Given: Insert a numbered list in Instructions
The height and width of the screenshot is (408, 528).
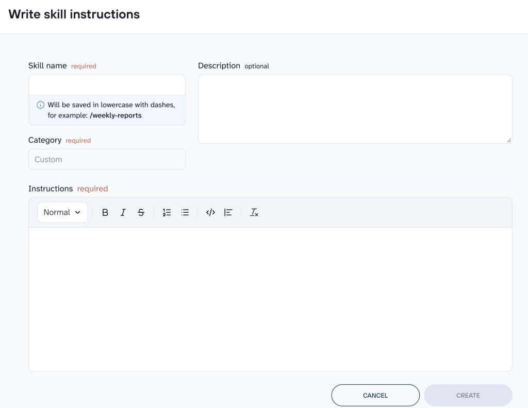Looking at the screenshot, I should point(167,213).
